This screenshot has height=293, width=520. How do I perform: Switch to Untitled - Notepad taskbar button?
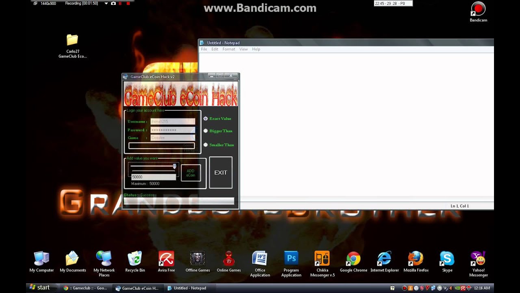tap(190, 288)
